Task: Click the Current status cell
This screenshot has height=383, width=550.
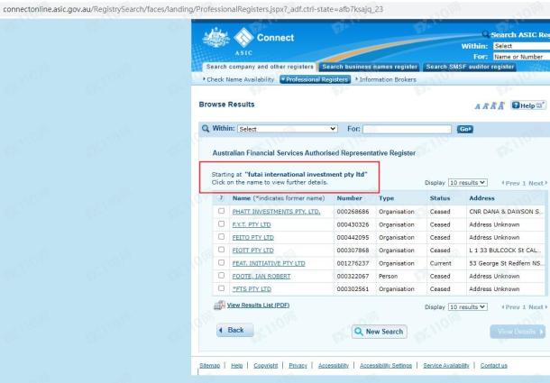Action: [x=441, y=263]
